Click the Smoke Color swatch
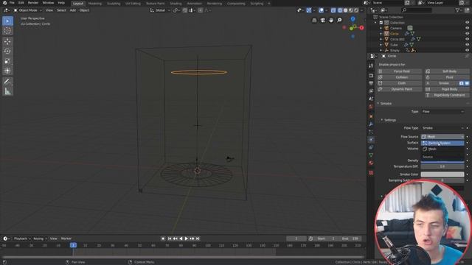The height and width of the screenshot is (265, 472). [442, 174]
